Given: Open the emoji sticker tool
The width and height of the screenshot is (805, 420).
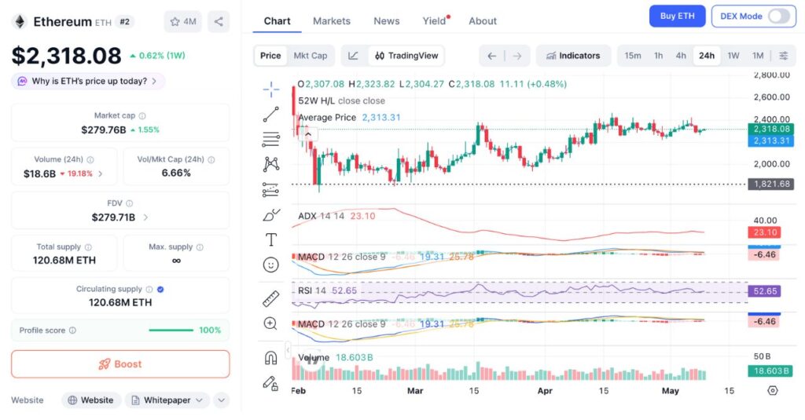Looking at the screenshot, I should tap(271, 265).
